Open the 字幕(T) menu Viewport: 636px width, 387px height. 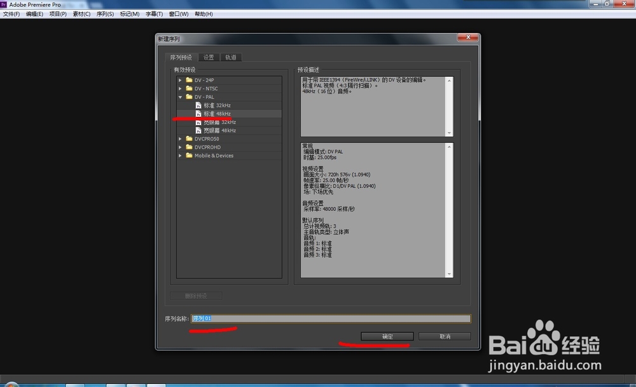(x=154, y=14)
